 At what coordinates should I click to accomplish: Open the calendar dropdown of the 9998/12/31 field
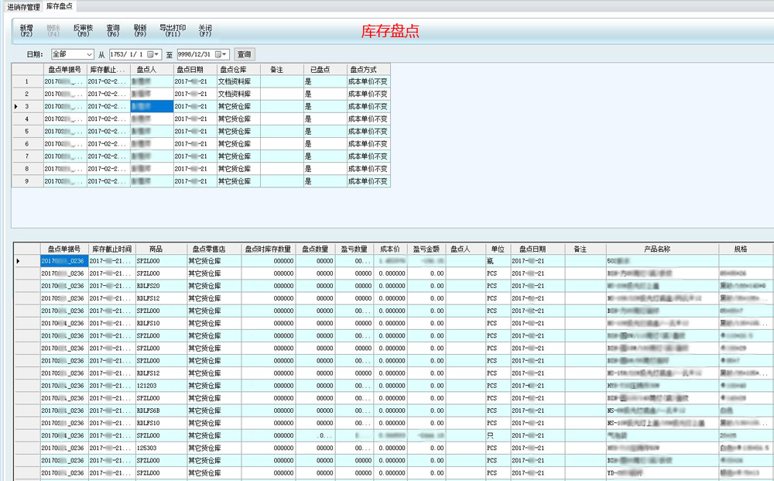pyautogui.click(x=221, y=54)
